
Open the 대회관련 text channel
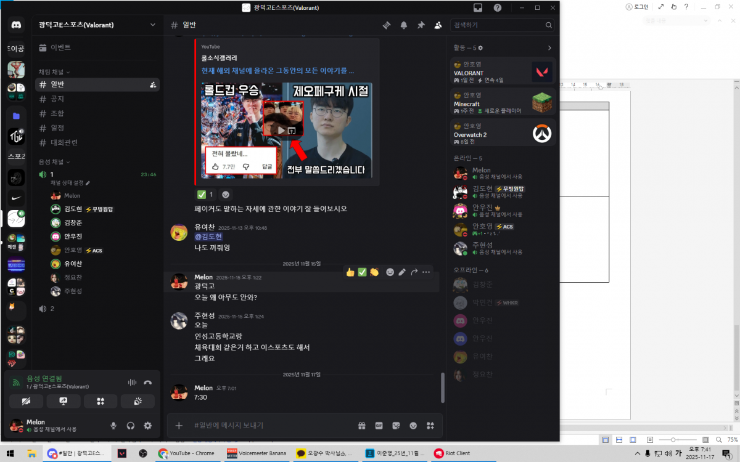tap(64, 142)
